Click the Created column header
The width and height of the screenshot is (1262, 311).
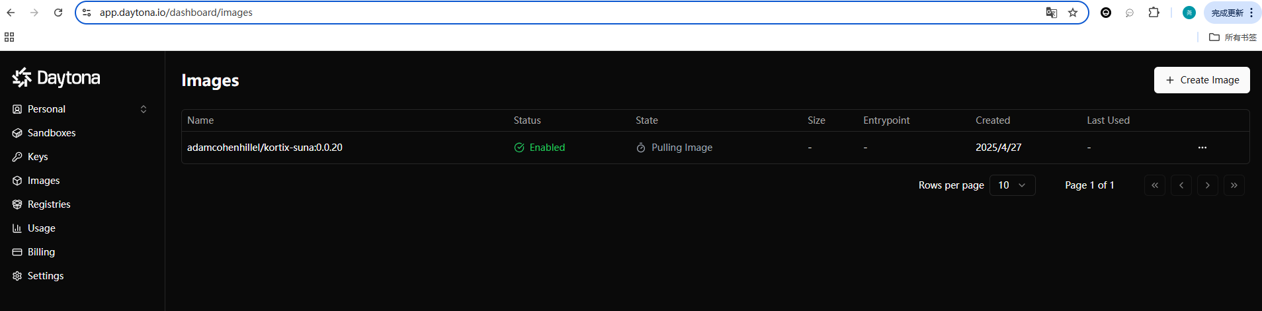[x=993, y=120]
